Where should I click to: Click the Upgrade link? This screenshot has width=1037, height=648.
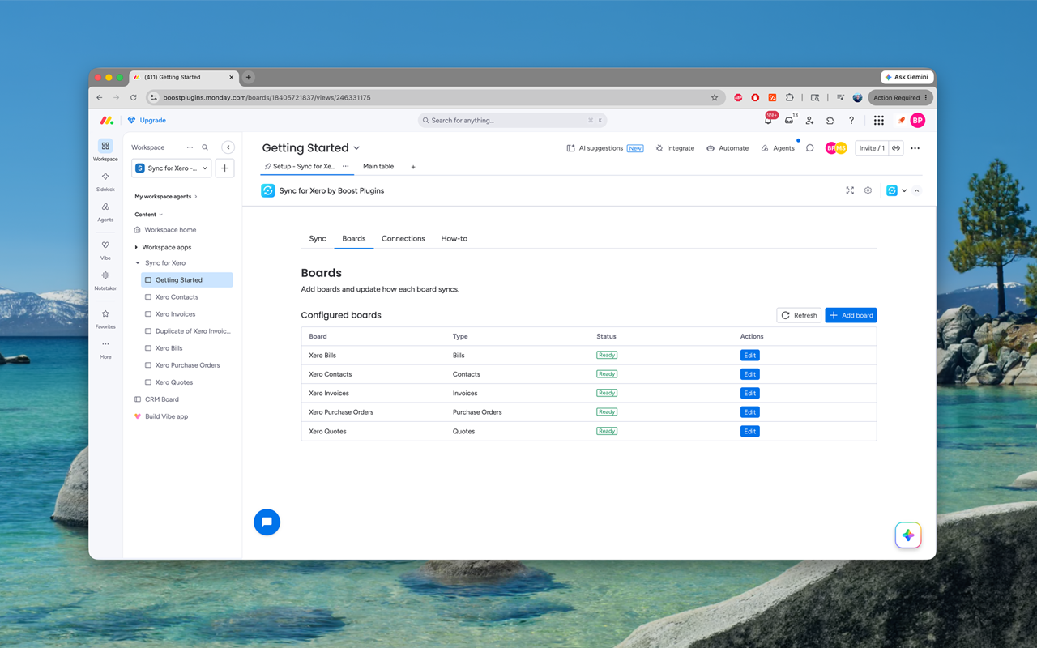(147, 120)
